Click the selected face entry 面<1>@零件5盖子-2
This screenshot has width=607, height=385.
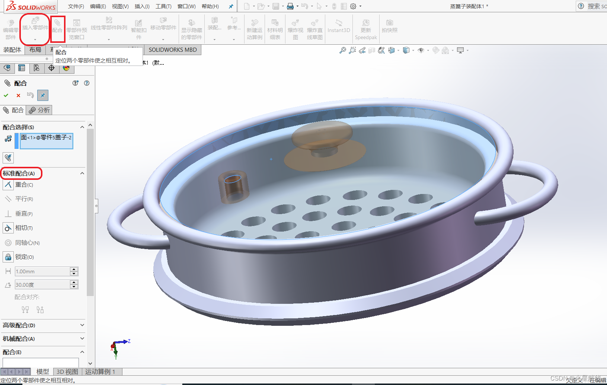coord(46,137)
